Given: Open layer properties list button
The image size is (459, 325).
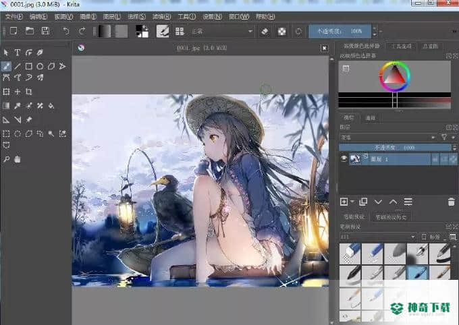Looking at the screenshot, I should (x=408, y=202).
